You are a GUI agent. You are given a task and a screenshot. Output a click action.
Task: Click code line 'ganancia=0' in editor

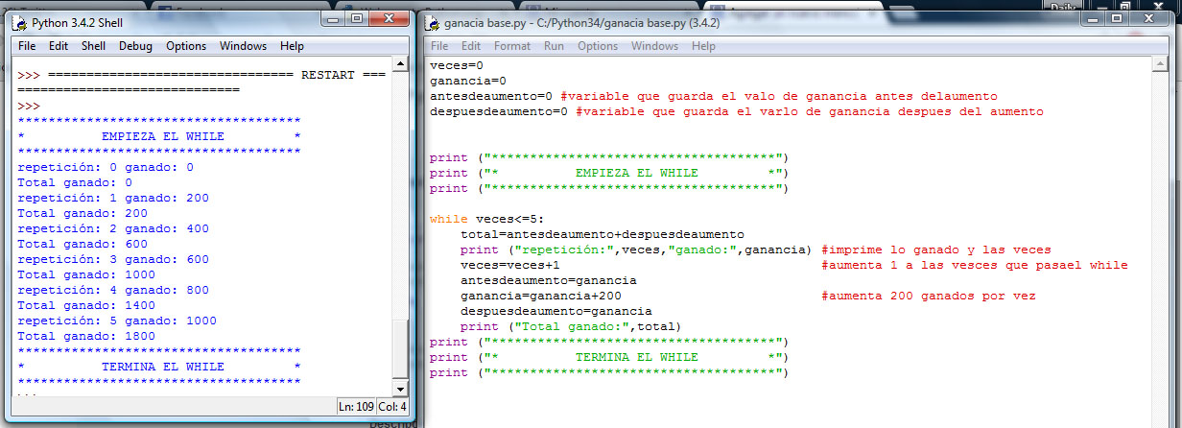tap(468, 81)
